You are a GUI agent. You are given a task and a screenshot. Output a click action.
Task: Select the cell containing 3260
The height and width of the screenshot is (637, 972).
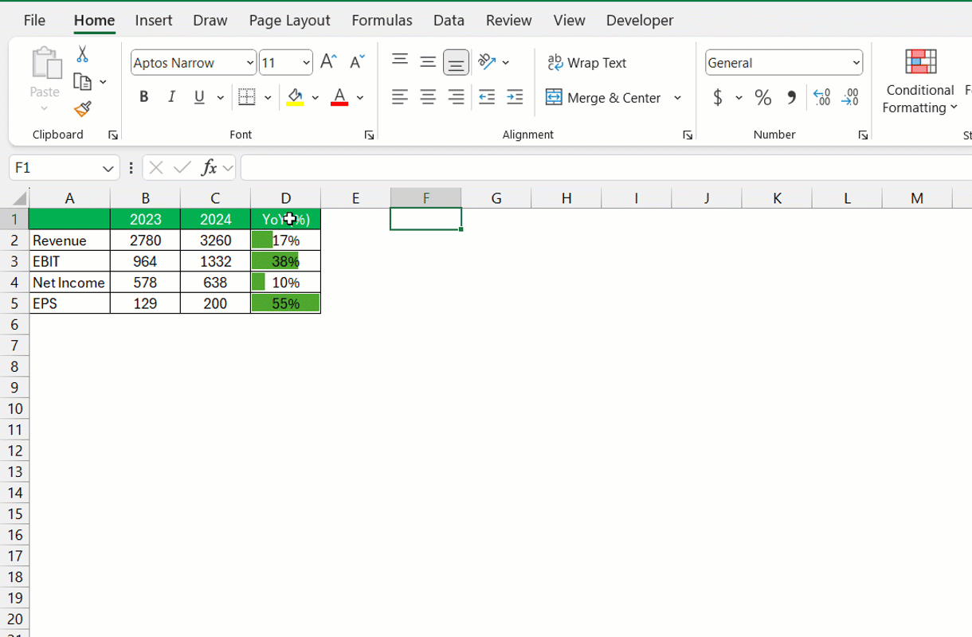click(215, 240)
